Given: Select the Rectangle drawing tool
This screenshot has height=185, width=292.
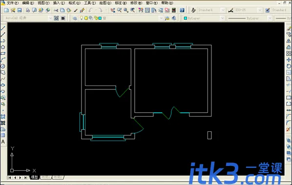Looking at the screenshot, I should [3, 53].
